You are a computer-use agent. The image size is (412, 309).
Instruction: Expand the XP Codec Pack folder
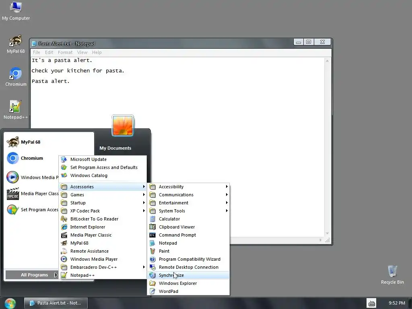(103, 211)
